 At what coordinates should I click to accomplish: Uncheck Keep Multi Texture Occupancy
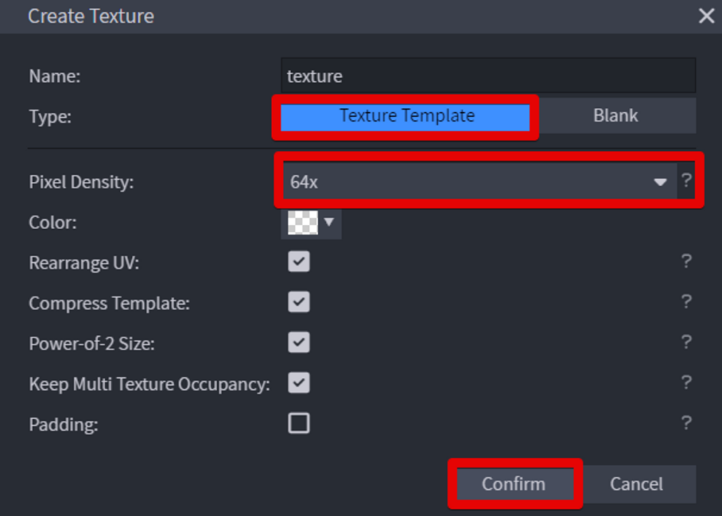[x=299, y=383]
